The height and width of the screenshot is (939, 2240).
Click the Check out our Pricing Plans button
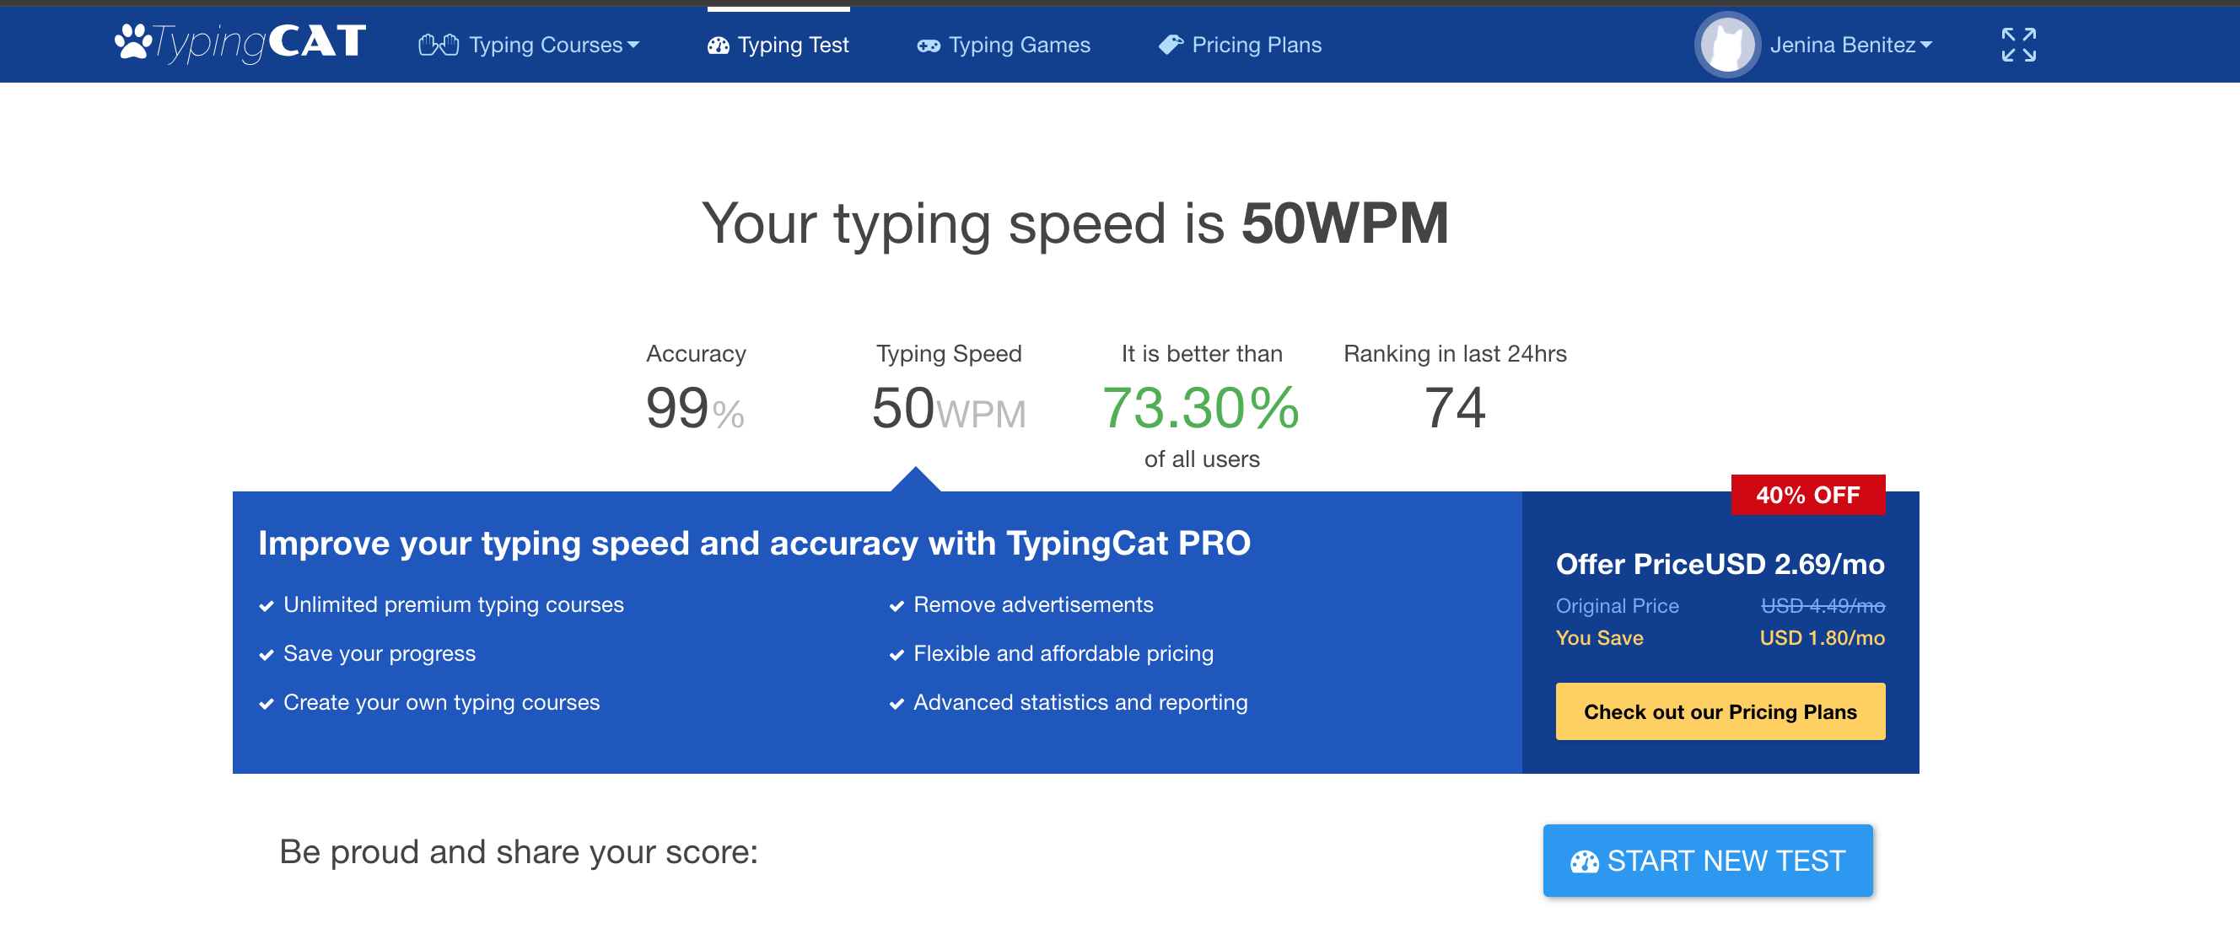[1720, 711]
